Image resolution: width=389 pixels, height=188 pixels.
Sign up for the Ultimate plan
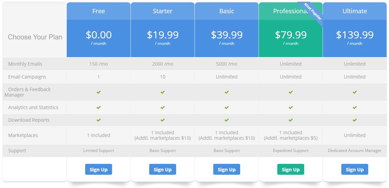355,170
